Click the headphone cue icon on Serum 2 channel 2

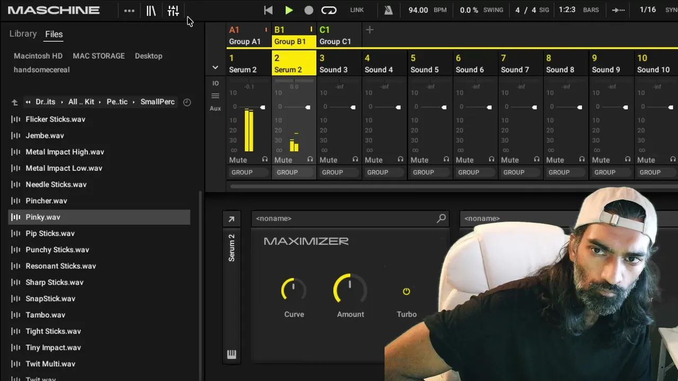point(310,159)
